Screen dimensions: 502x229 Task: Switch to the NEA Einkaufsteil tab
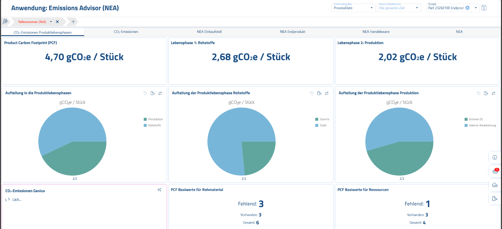pyautogui.click(x=209, y=32)
